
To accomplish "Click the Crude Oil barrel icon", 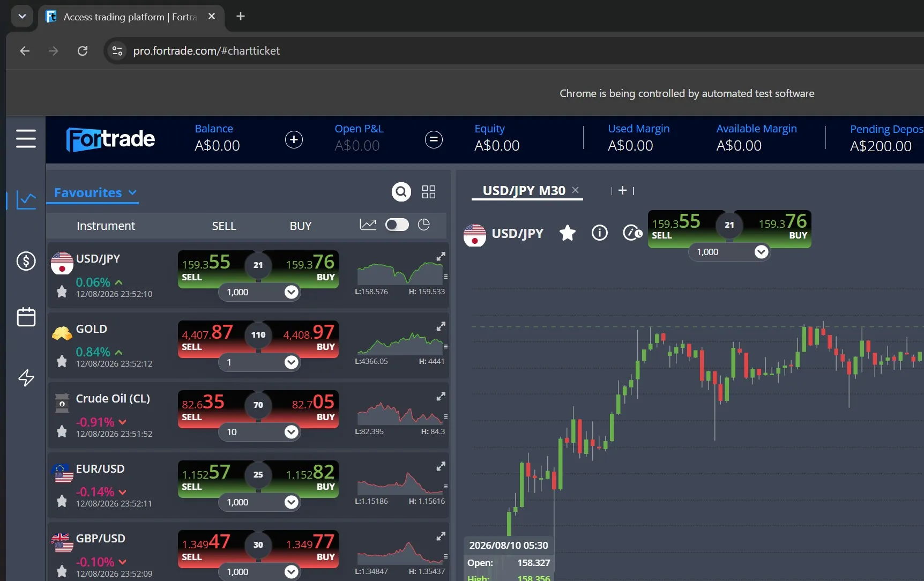I will [x=62, y=403].
